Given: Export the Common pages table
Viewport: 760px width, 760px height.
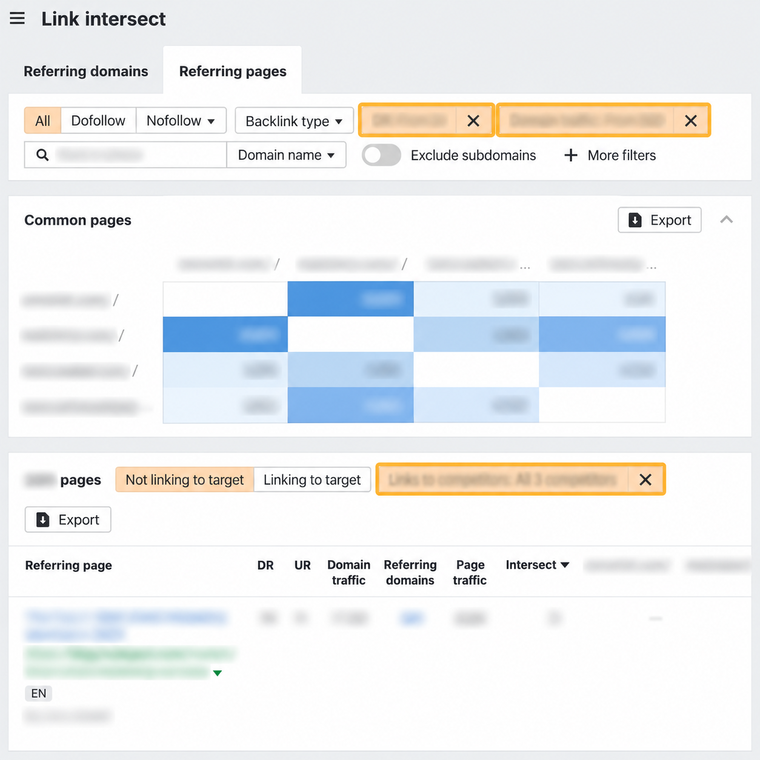Looking at the screenshot, I should 659,220.
